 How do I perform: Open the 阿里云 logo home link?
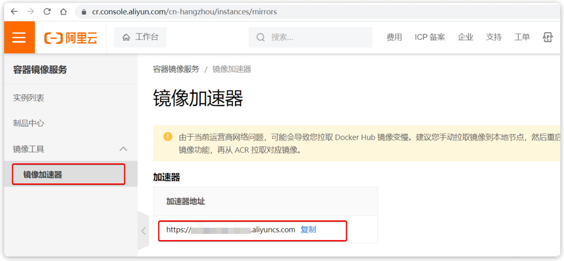pyautogui.click(x=71, y=38)
